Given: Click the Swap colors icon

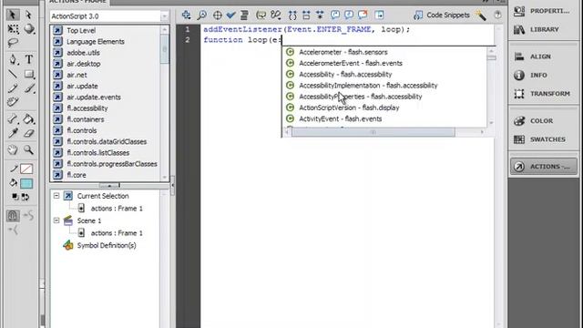Looking at the screenshot, I should coord(26,197).
